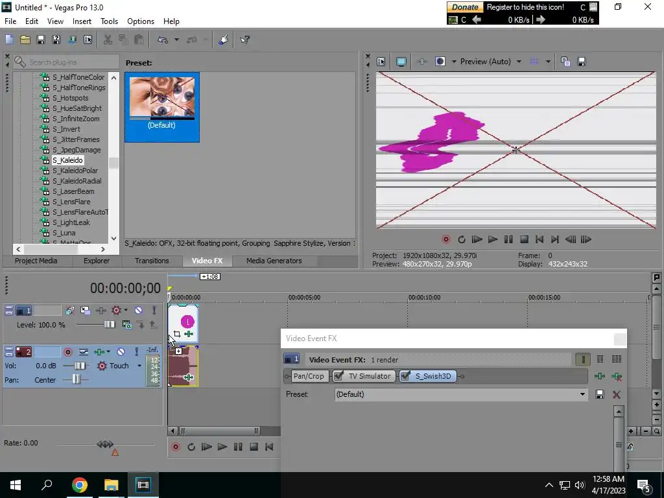Click the Undo arrow icon
Image resolution: width=664 pixels, height=498 pixels.
point(163,40)
